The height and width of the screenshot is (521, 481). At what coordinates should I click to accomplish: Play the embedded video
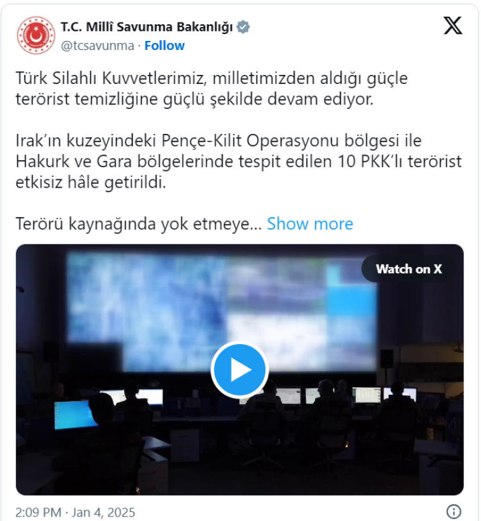pos(239,370)
